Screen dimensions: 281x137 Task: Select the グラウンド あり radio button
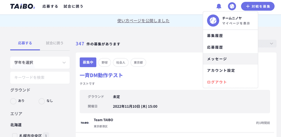13,101
